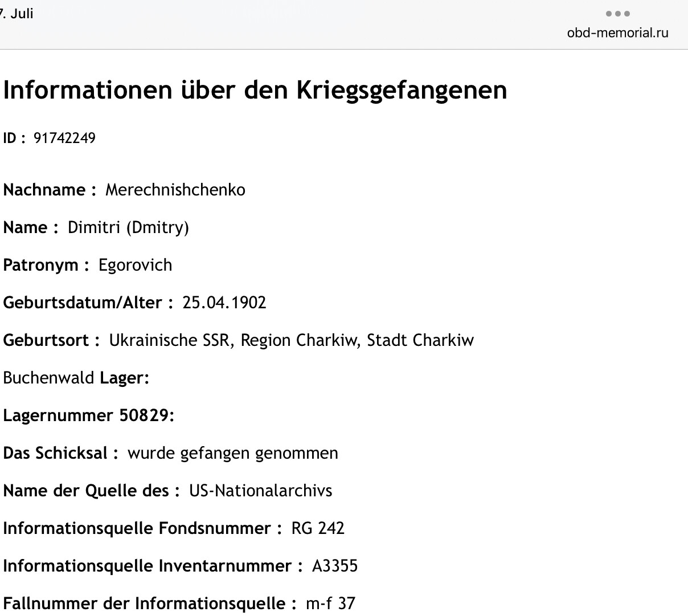Select the surname Merechnishchenko
This screenshot has width=688, height=616.
click(x=175, y=190)
